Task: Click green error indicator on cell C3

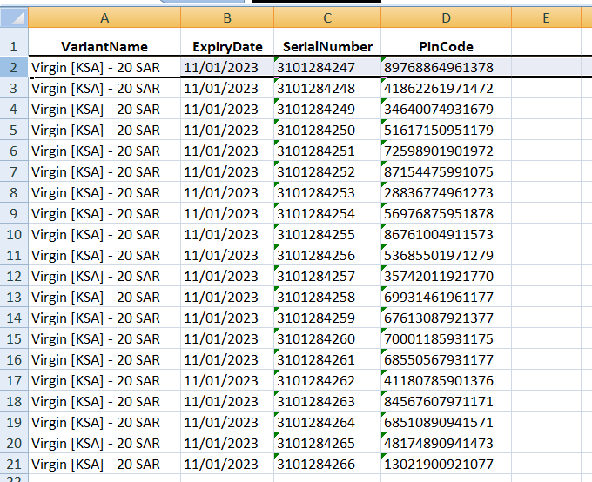Action: (277, 80)
